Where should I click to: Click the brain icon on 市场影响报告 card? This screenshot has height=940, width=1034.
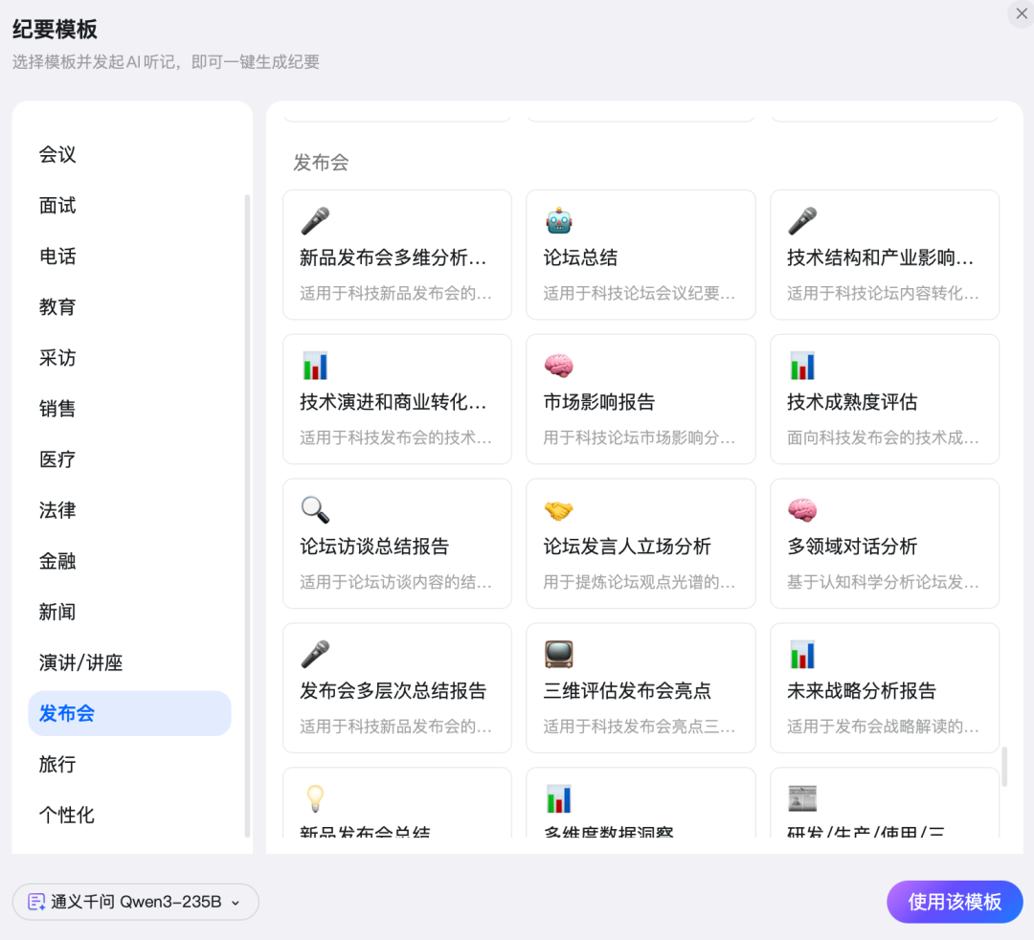558,365
